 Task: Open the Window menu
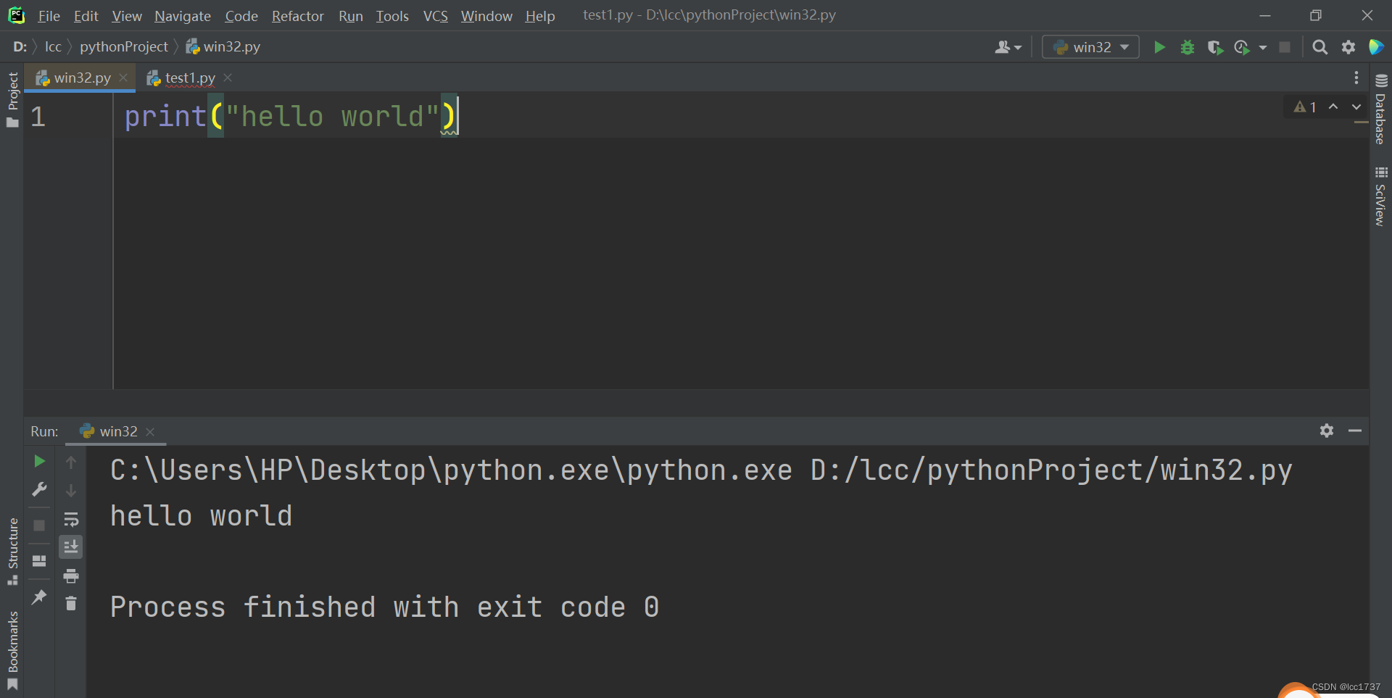tap(486, 16)
